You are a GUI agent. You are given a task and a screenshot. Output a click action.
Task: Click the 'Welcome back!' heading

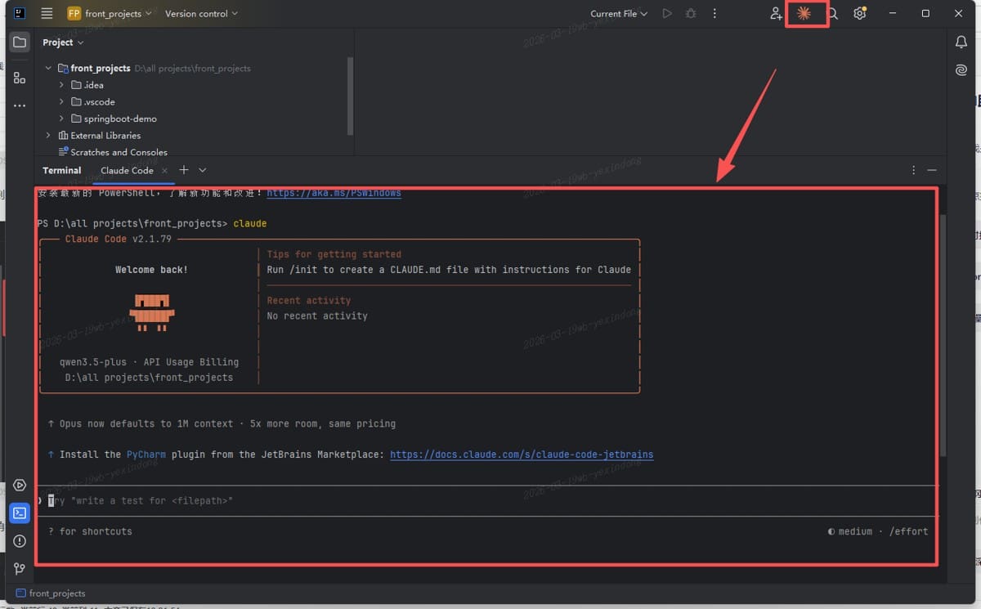tap(151, 270)
